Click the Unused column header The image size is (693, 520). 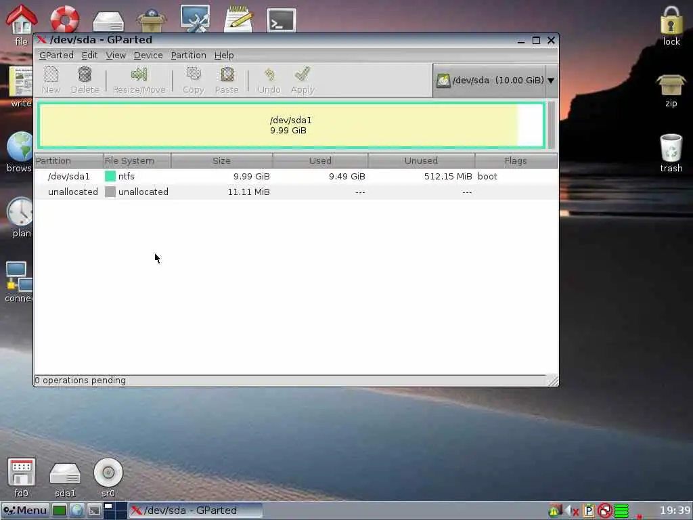(x=421, y=160)
